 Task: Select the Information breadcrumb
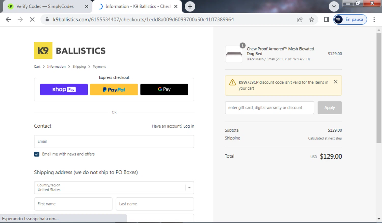tap(56, 66)
